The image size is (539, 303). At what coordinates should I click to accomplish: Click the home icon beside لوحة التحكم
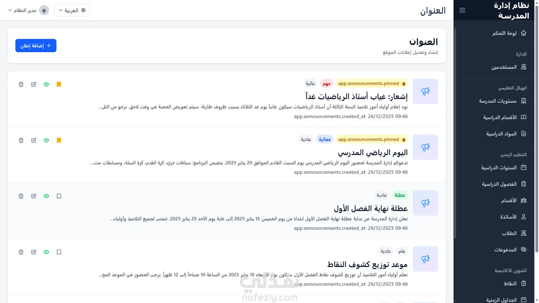click(524, 33)
